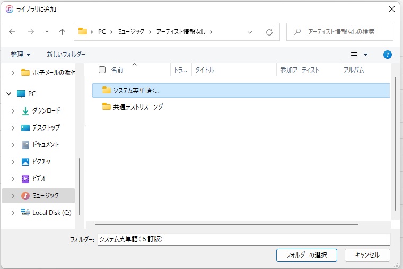Click the folder icon in address bar
This screenshot has height=269, width=403.
[83, 31]
